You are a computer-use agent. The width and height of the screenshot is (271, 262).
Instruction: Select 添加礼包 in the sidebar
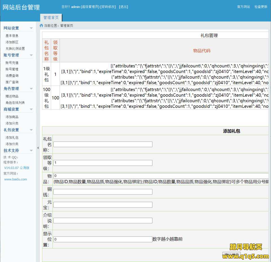click(12, 138)
